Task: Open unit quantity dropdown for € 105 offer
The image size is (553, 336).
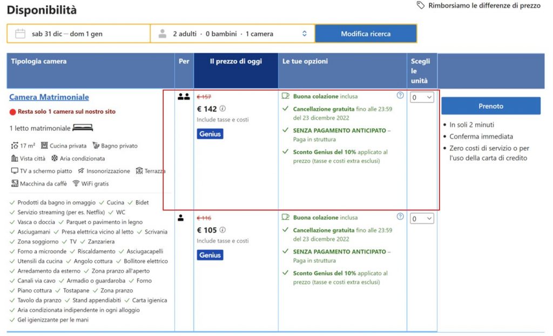Action: tap(422, 219)
